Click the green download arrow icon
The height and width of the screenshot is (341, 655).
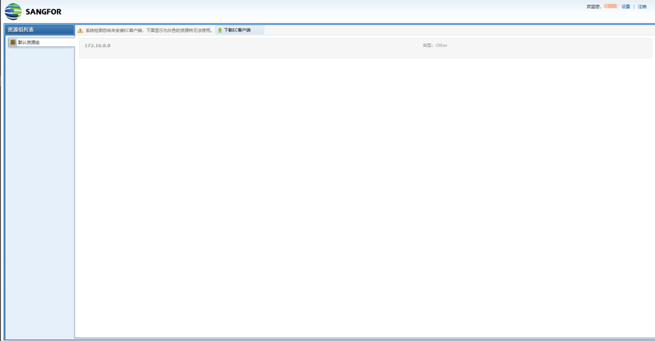(220, 30)
